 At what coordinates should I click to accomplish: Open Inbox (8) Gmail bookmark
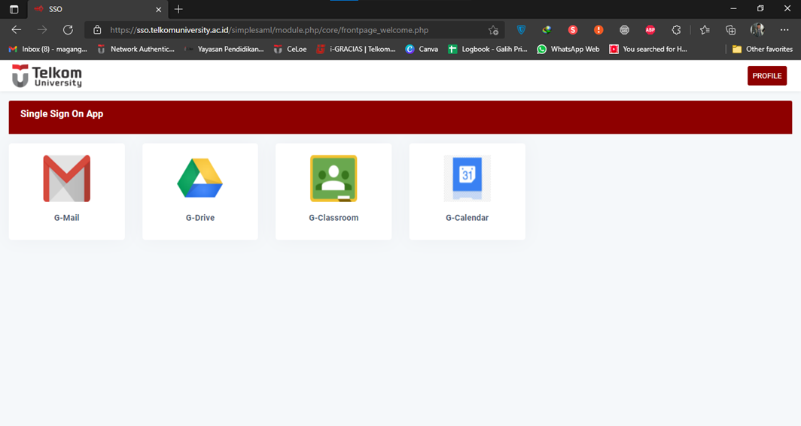pyautogui.click(x=48, y=49)
